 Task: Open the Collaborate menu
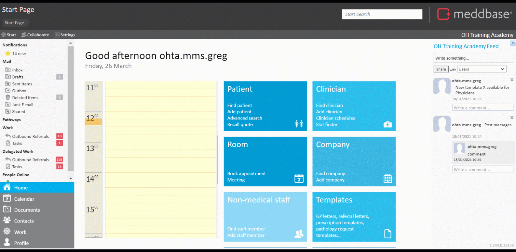pos(35,35)
